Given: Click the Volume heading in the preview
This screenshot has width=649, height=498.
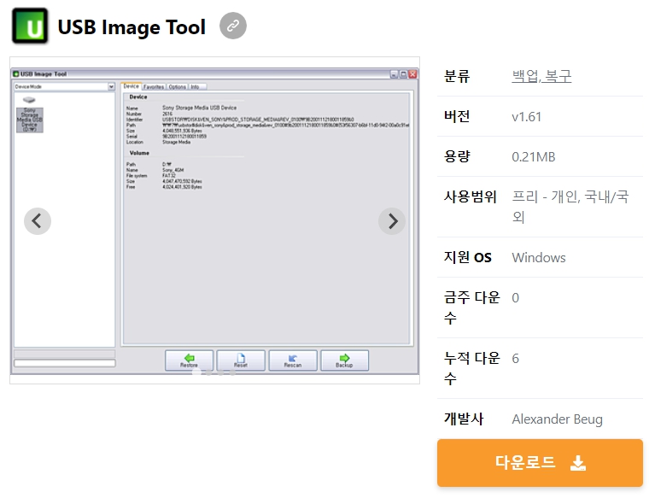Looking at the screenshot, I should tap(139, 153).
